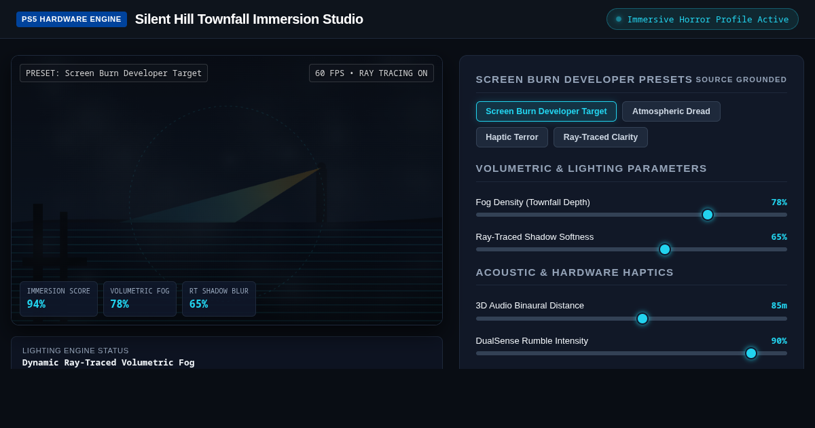Click the PRESET: Screen Burn Developer Target label
815x428 pixels.
click(x=113, y=73)
